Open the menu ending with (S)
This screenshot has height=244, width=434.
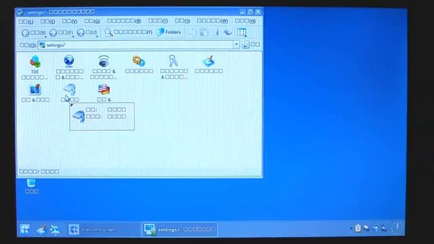[182, 21]
